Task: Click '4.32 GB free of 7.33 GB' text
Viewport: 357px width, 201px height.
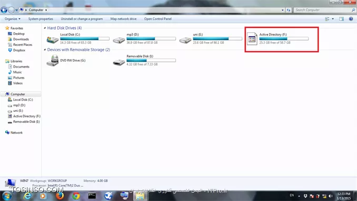Action: pos(142,64)
